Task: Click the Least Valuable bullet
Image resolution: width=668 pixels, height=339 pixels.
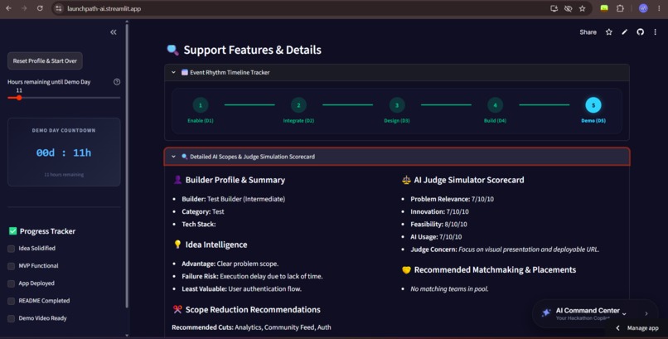Action: tap(241, 288)
